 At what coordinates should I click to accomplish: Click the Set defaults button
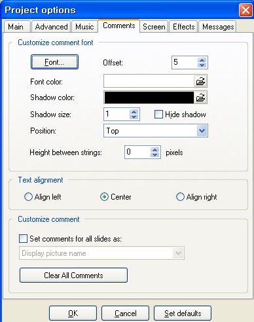point(183,313)
